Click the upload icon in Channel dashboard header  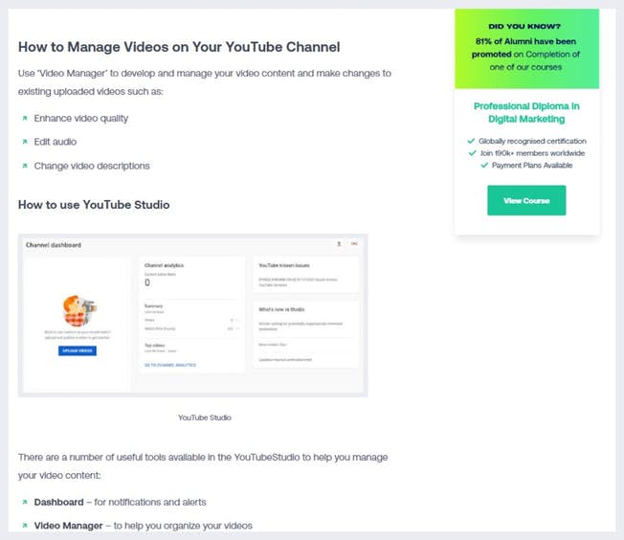coord(339,244)
